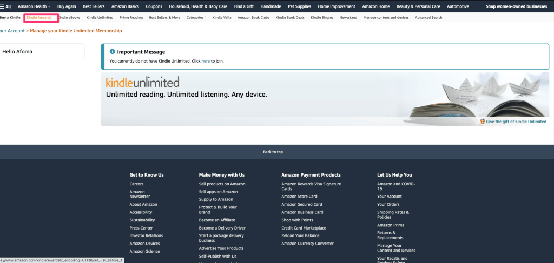Viewport: 554px width, 263px height.
Task: Open the Investor Relations link
Action: (x=146, y=235)
